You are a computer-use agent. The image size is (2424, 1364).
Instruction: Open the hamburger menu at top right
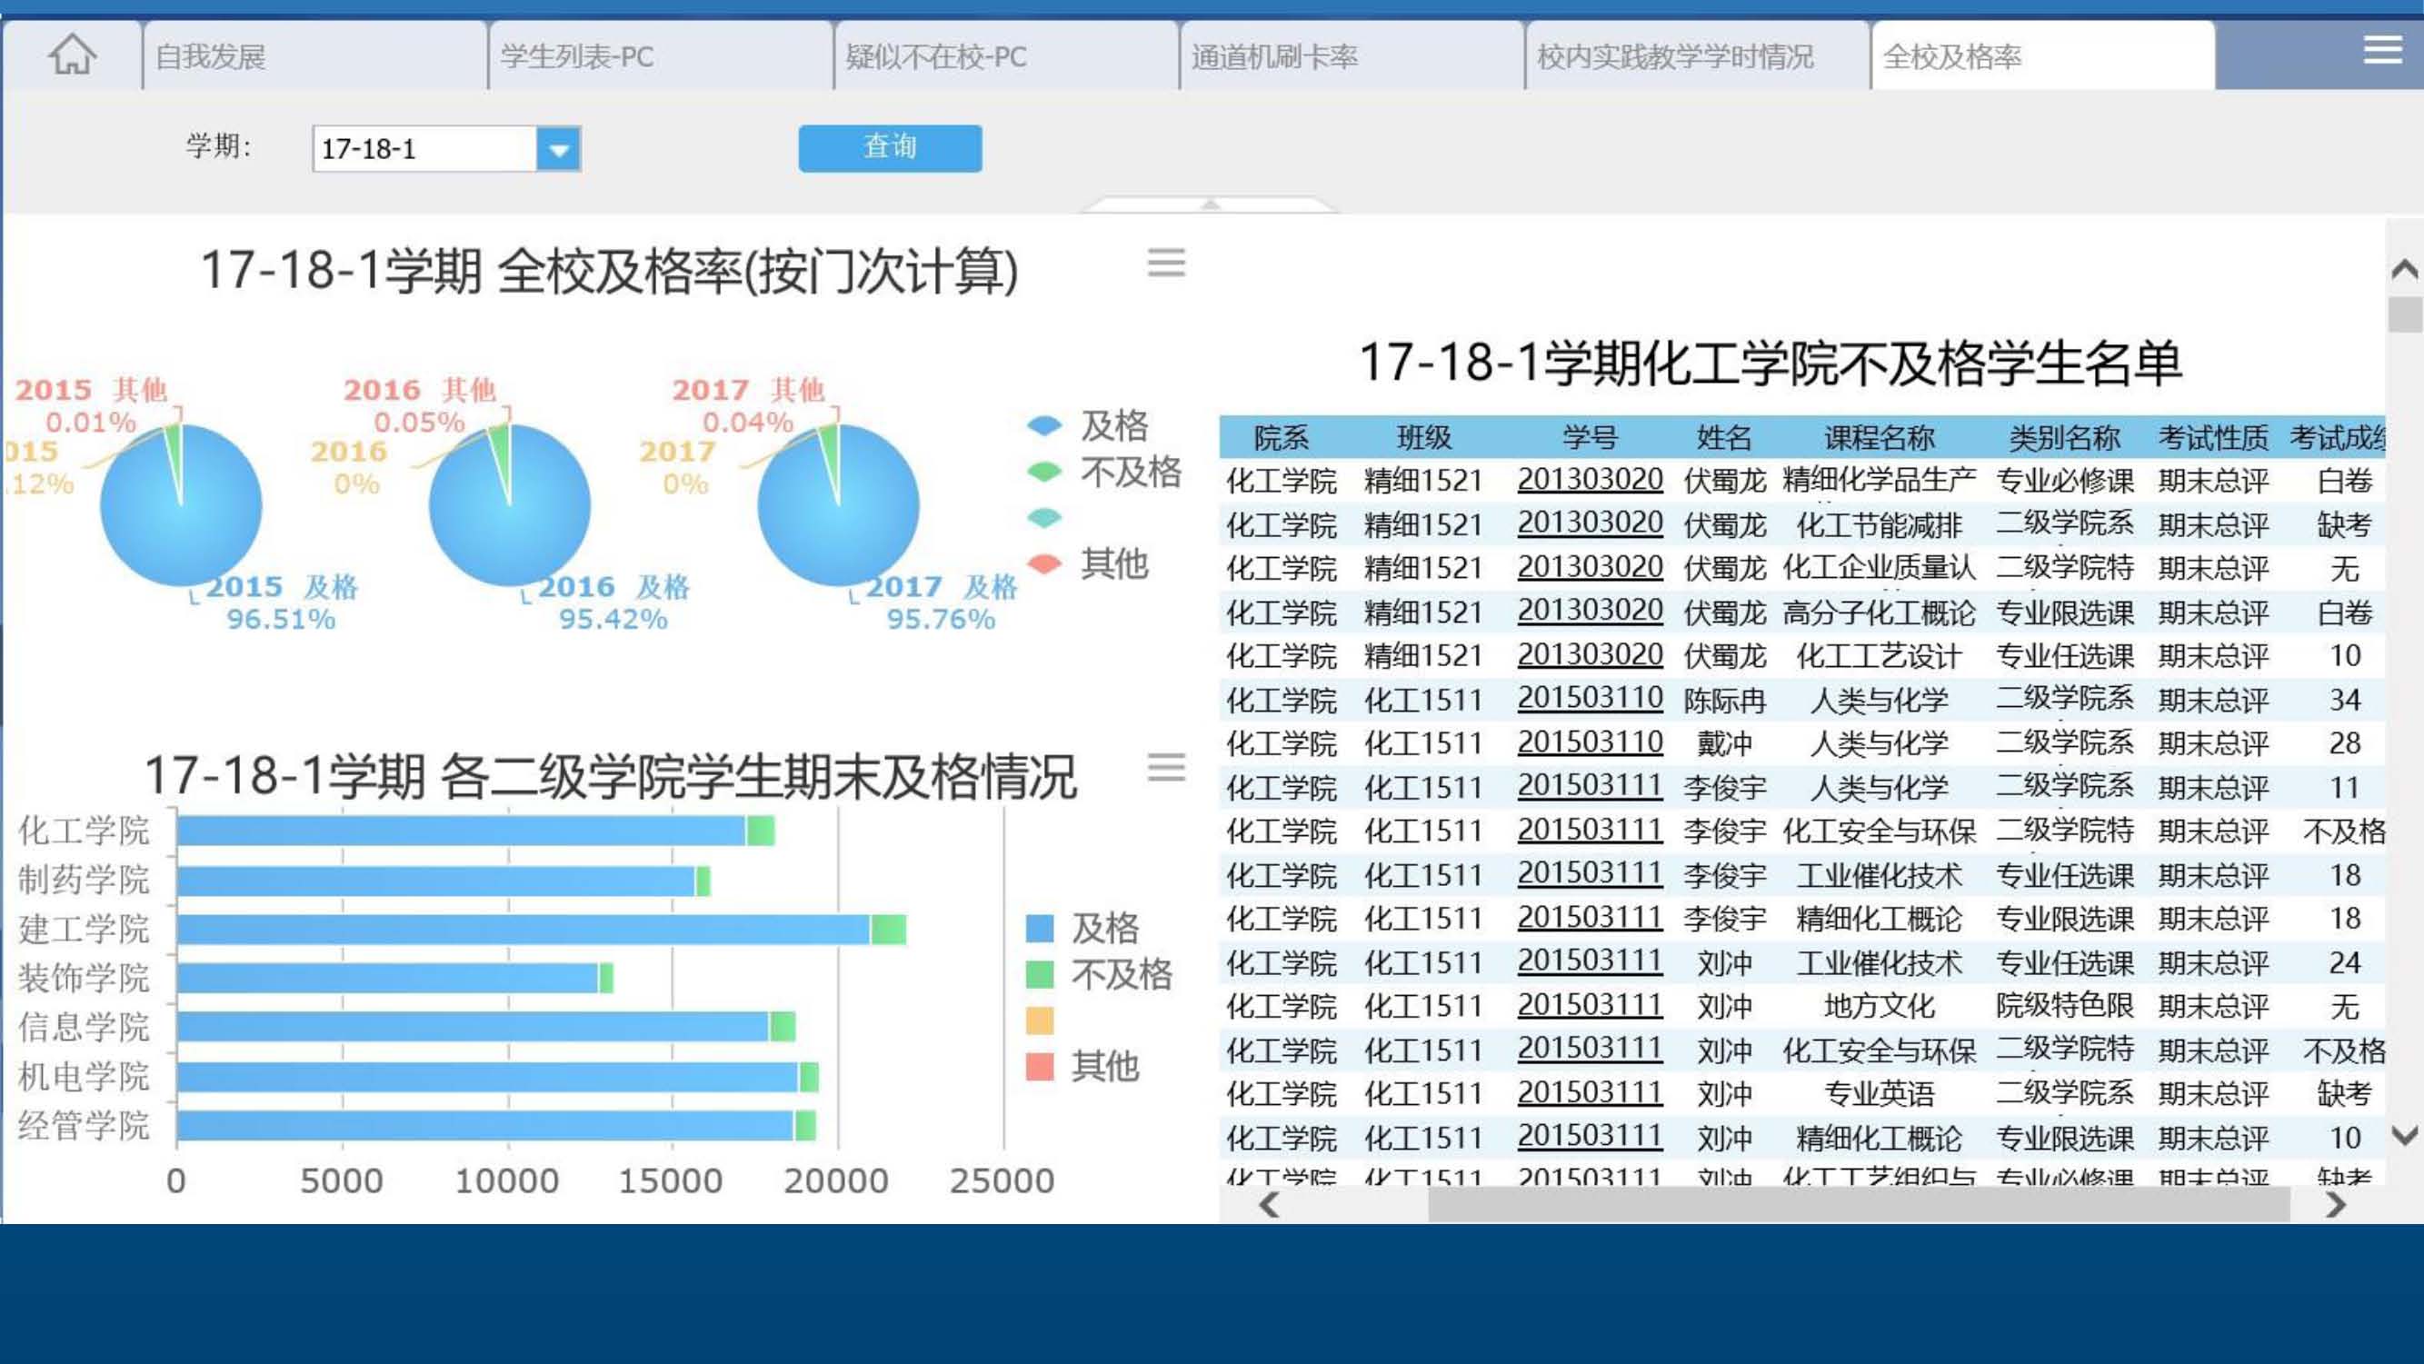2381,49
